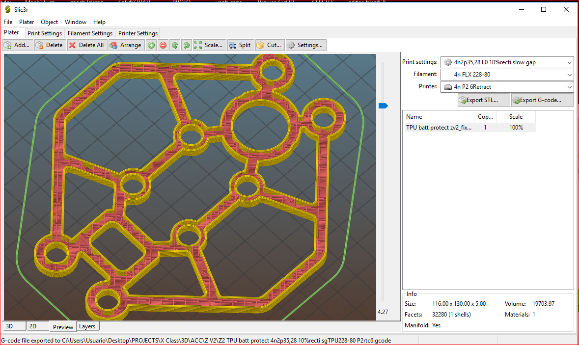Split the object into parts
This screenshot has height=345, width=579.
[240, 45]
